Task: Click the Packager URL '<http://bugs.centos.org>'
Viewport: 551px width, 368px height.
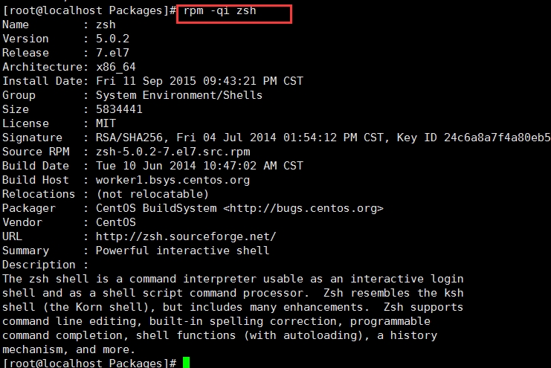Action: click(303, 208)
